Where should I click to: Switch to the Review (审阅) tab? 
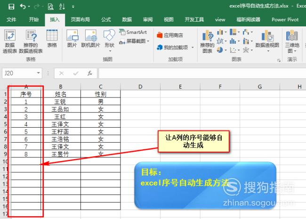[x=148, y=19]
